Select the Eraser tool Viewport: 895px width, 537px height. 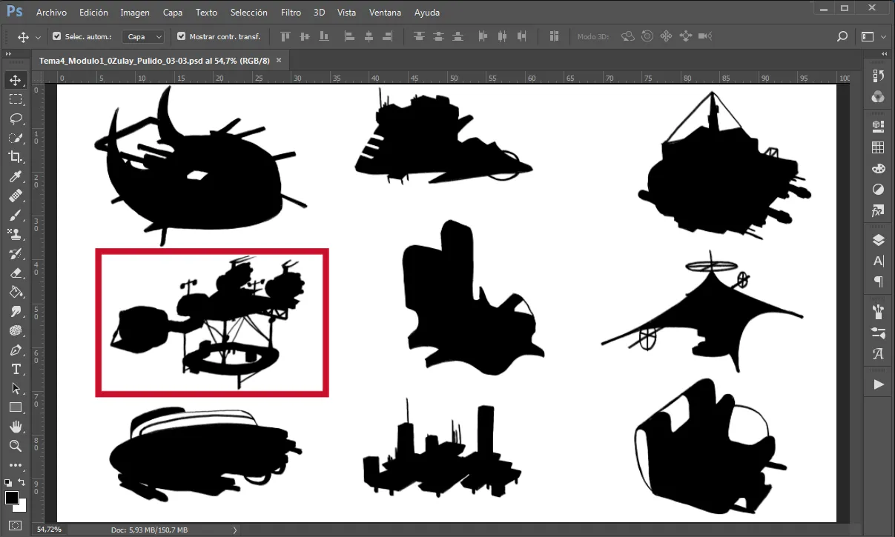(16, 273)
